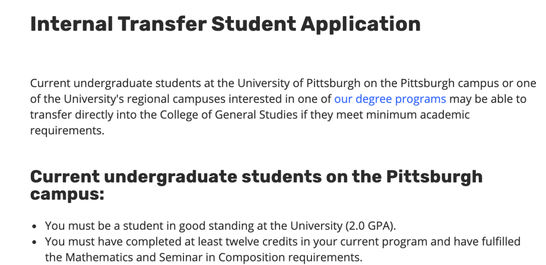The height and width of the screenshot is (265, 546).
Task: Click the word "Pittsburgh" in the subheading
Action: click(x=434, y=176)
